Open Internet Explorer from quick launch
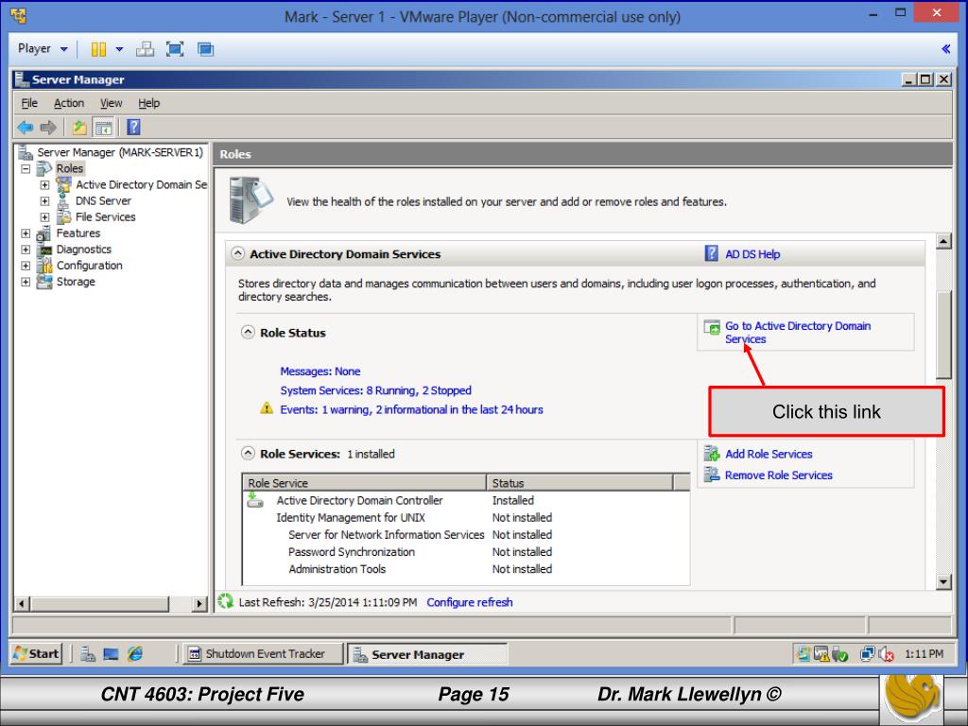This screenshot has width=968, height=726. tap(135, 654)
